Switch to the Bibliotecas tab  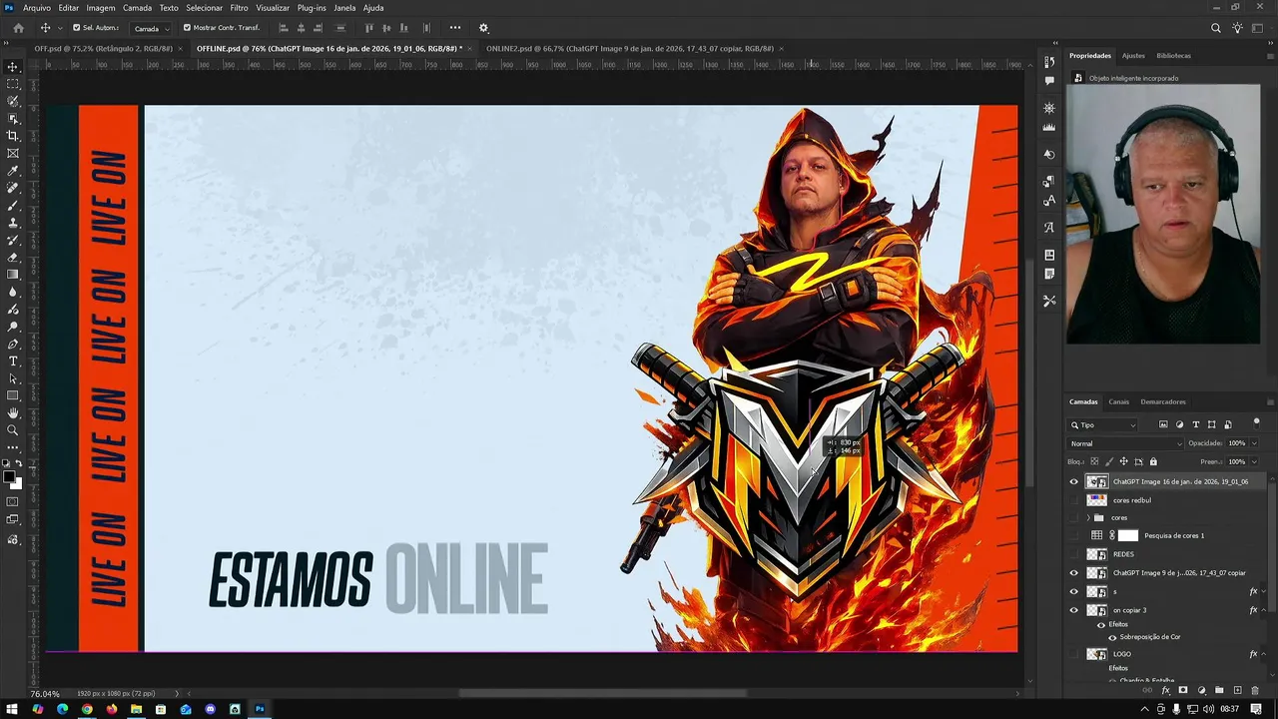click(x=1174, y=56)
